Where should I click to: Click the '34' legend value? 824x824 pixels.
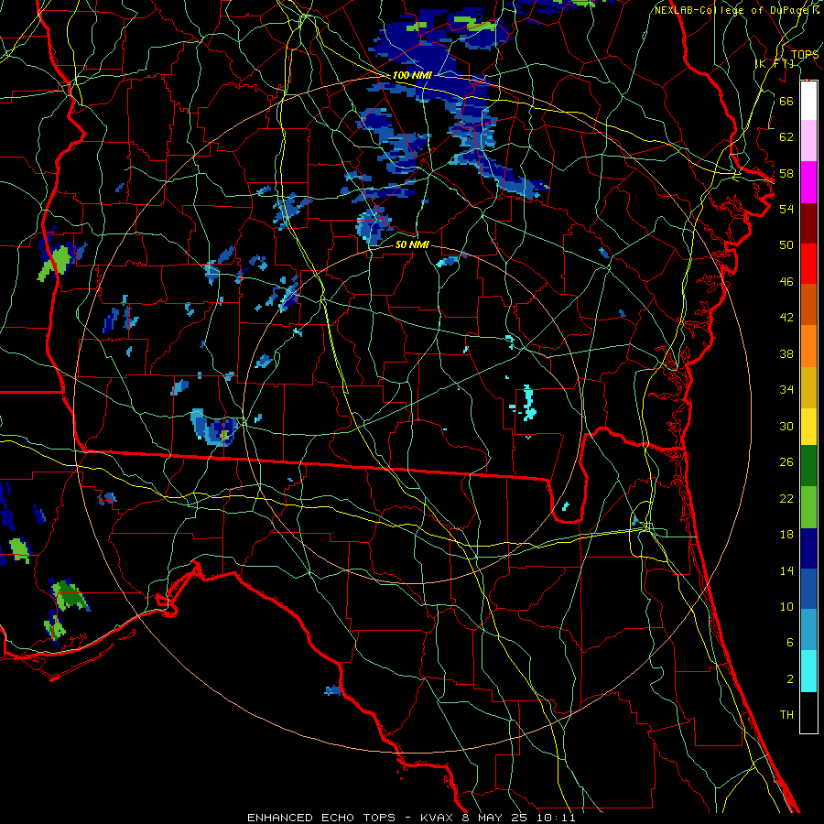pos(786,390)
